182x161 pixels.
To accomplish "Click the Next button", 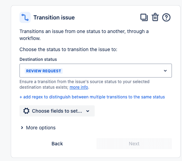I will point(134,144).
